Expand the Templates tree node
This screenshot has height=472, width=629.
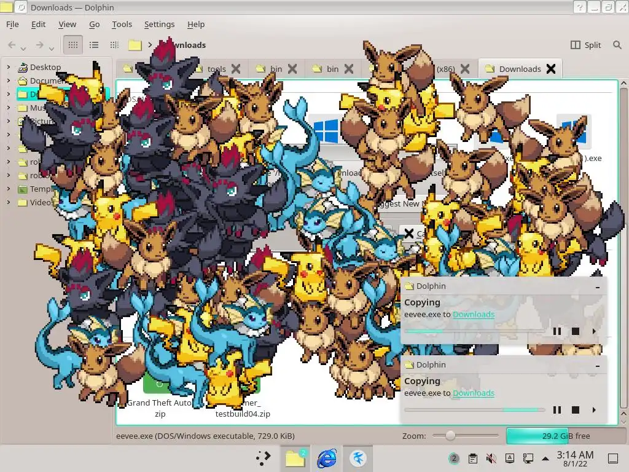[9, 189]
